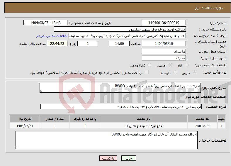Screen dimensions: 231x166
Task: Click the remaining days field showing 2
Action: (88, 43)
